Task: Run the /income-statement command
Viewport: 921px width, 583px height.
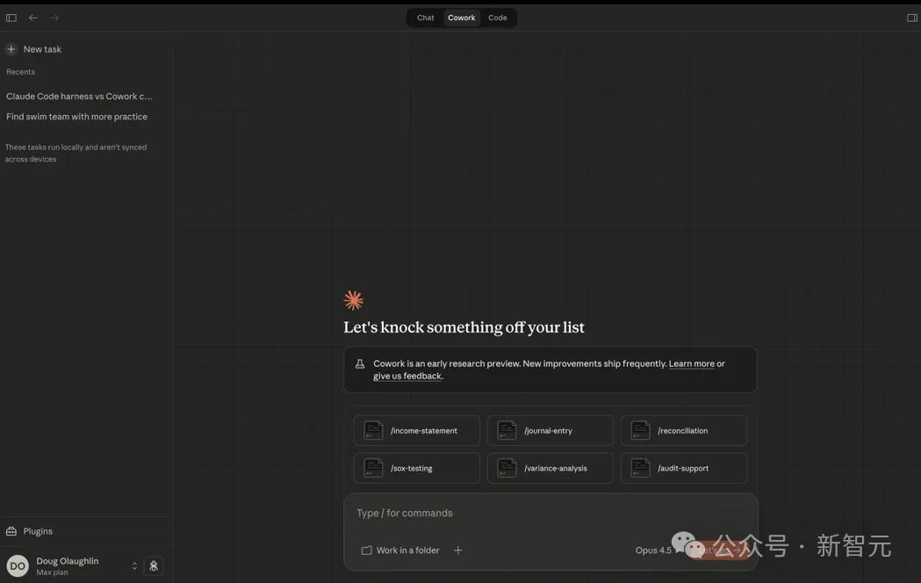Action: pyautogui.click(x=416, y=430)
